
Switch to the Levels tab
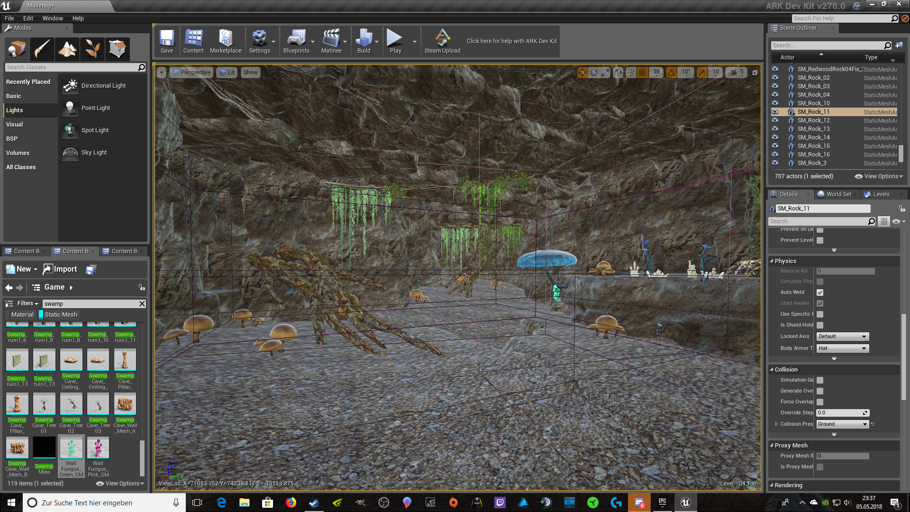881,194
